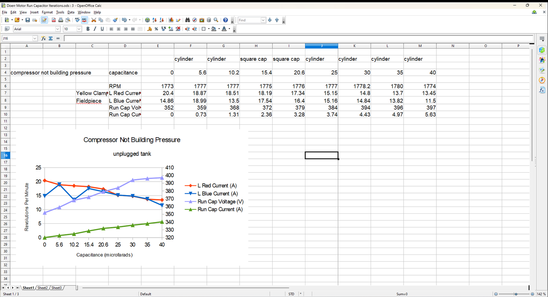Toggle AutoSpellcheck button
This screenshot has height=297, width=548.
point(84,20)
